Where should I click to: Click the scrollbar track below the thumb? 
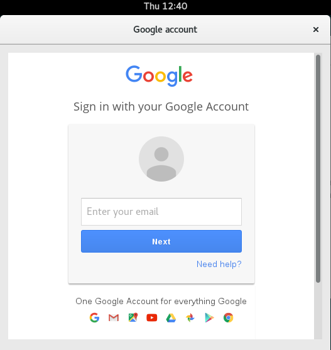[x=318, y=311]
